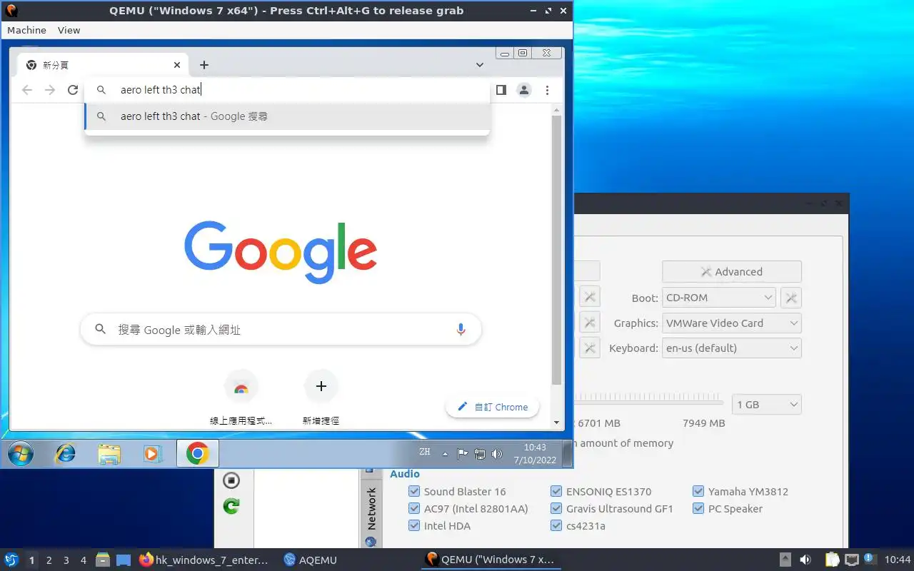Open a new Chrome tab with plus
The width and height of the screenshot is (914, 571).
[204, 65]
